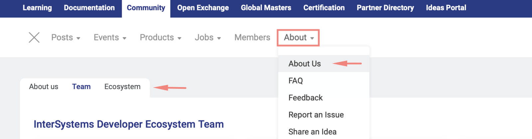This screenshot has height=139, width=532.
Task: Go to Documentation in the top bar
Action: click(x=89, y=8)
